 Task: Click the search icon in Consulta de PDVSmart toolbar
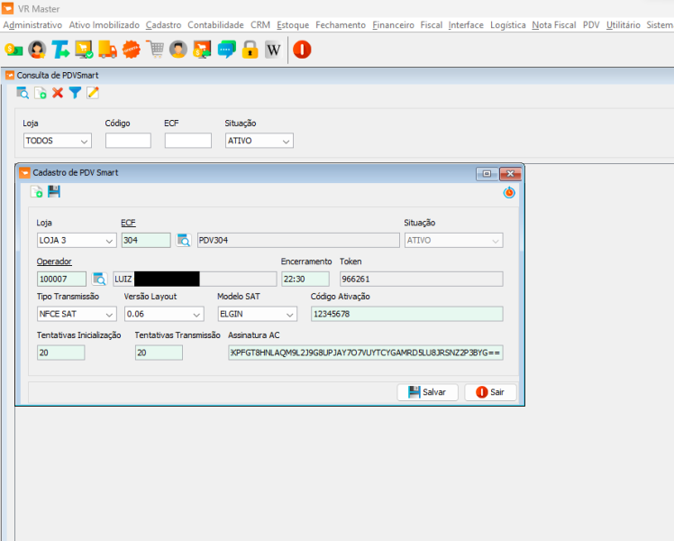pos(23,93)
